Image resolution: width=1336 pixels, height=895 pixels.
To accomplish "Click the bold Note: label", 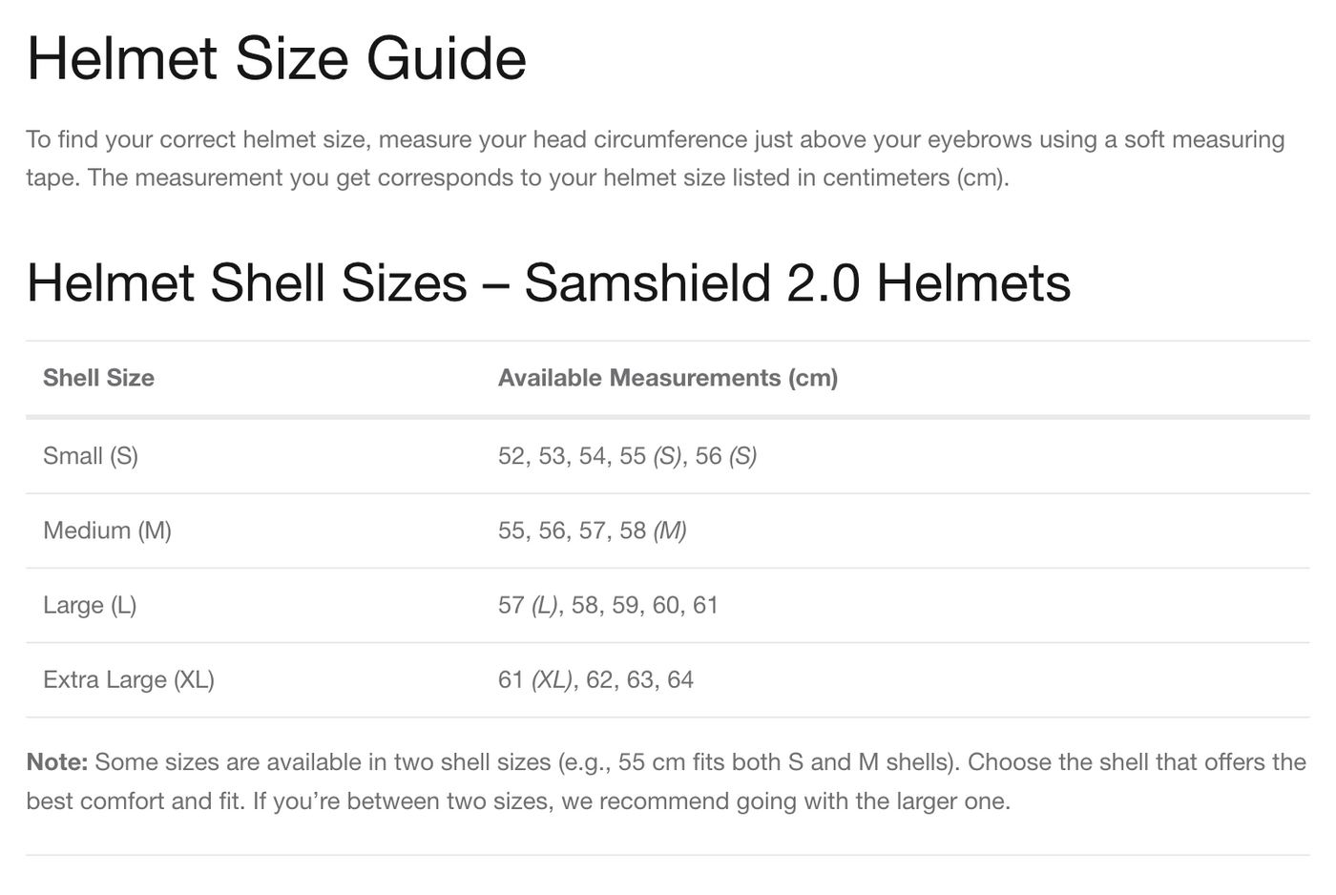I will click(x=57, y=762).
